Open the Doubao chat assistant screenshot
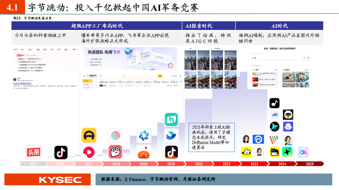Image resolution: width=339 pixels, height=190 pixels. pos(281,68)
